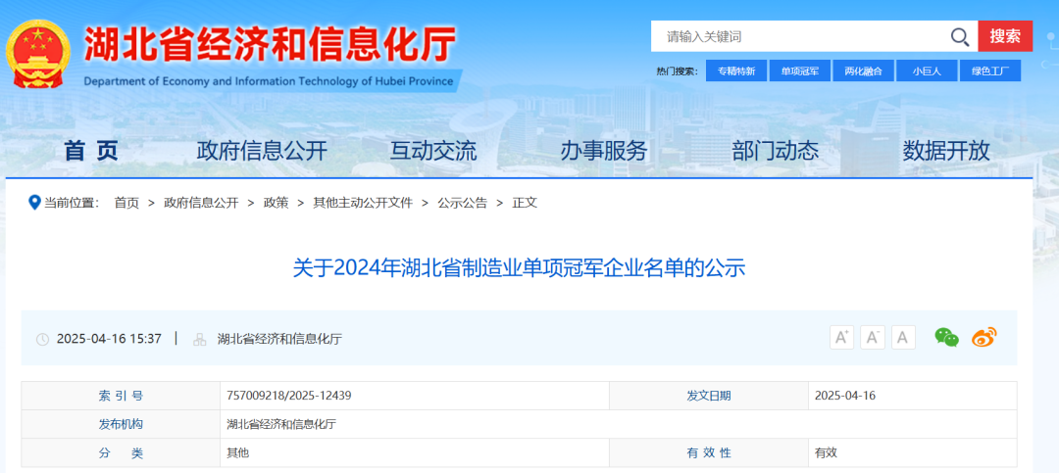
Task: Click the location pin icon
Action: click(x=34, y=202)
